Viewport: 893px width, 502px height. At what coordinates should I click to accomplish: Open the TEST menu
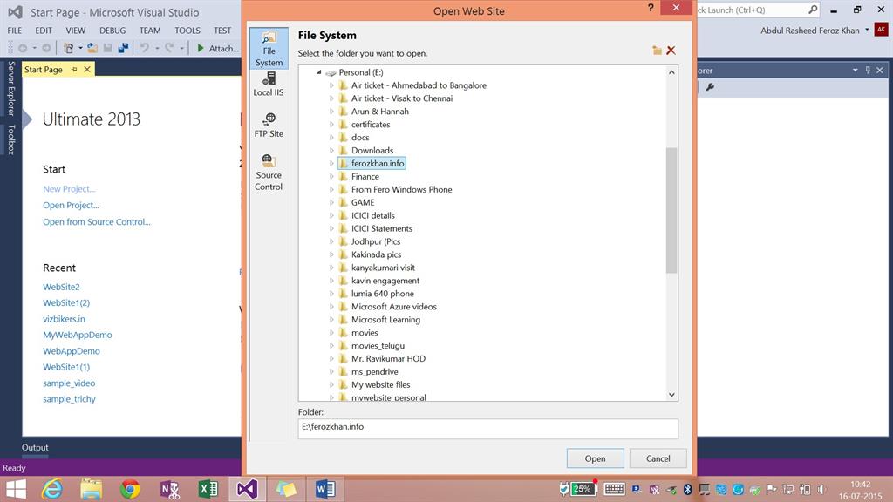click(222, 31)
